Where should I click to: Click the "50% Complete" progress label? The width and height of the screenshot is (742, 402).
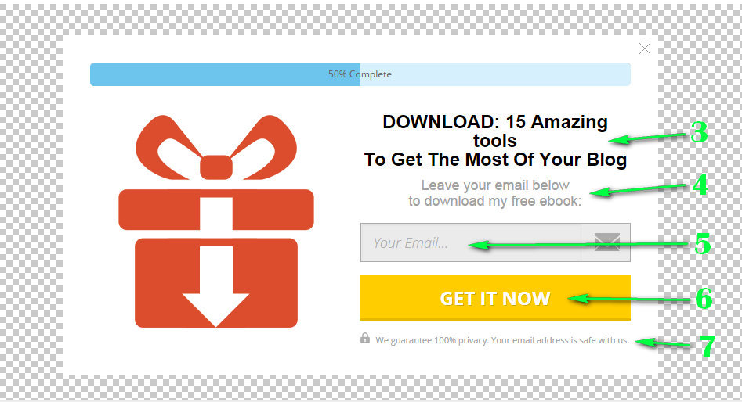360,74
